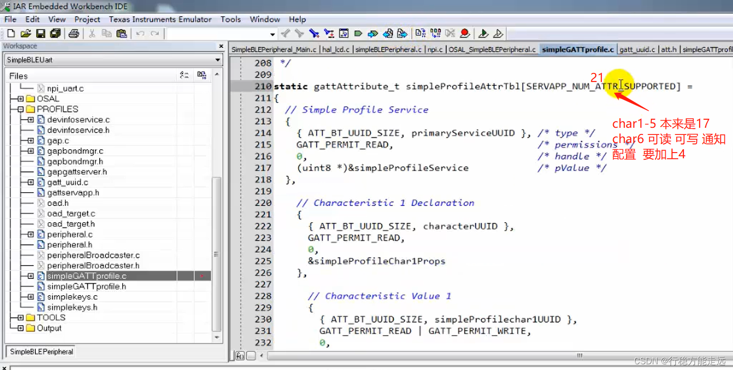The image size is (733, 370).
Task: Click the Go To line icon
Action: (344, 33)
